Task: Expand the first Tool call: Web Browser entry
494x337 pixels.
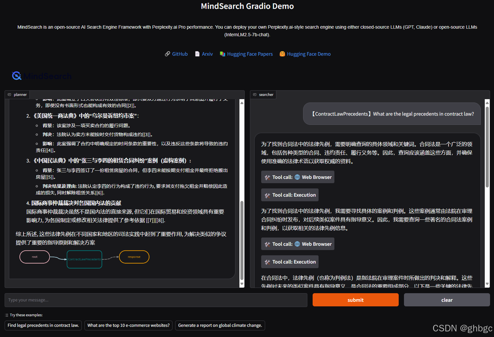Action: tap(298, 177)
